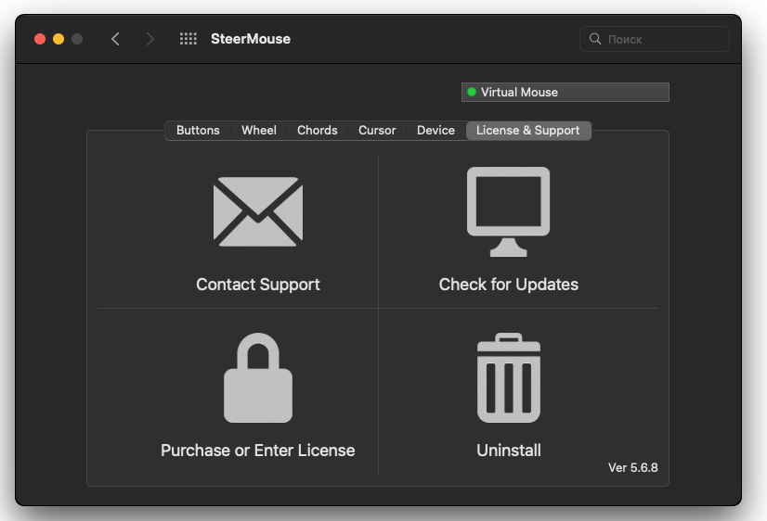Click the forward chevron arrow
767x521 pixels.
[x=150, y=39]
